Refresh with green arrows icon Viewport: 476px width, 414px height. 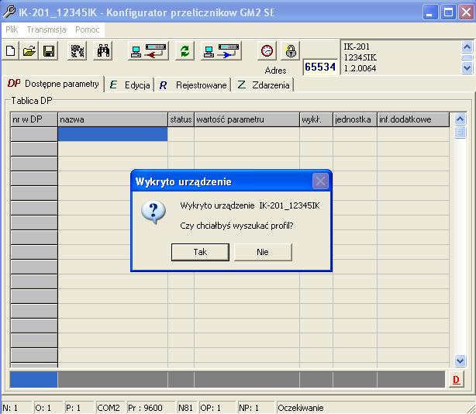click(185, 50)
